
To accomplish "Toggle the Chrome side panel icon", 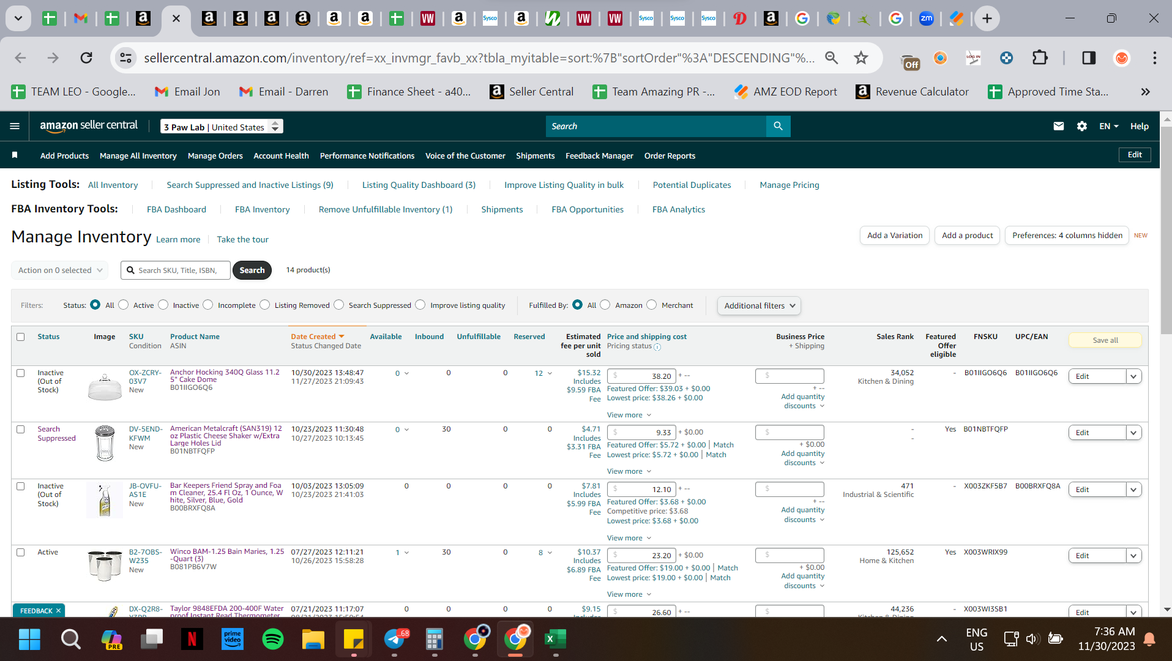I will [x=1089, y=58].
